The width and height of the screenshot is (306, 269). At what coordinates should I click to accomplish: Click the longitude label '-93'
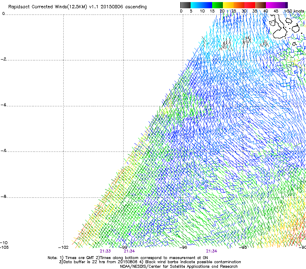pos(243,247)
